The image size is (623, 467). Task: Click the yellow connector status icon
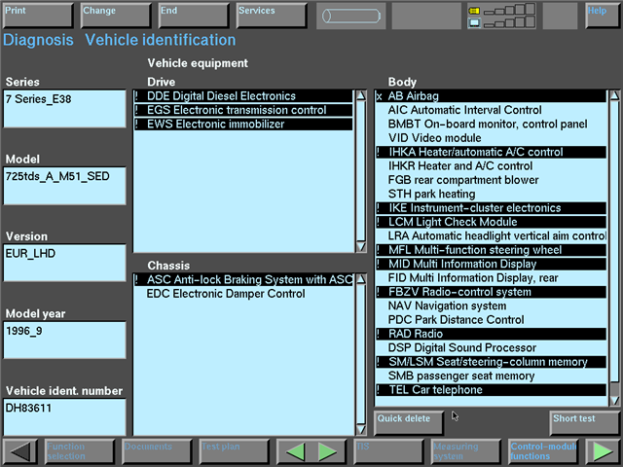[x=474, y=11]
